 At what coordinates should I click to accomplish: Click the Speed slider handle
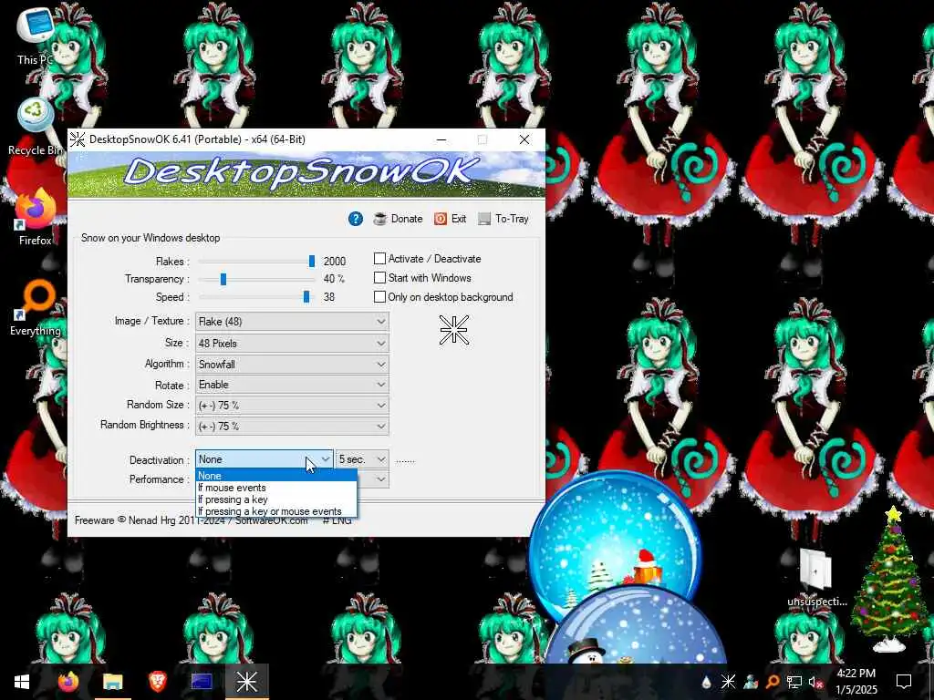click(306, 296)
